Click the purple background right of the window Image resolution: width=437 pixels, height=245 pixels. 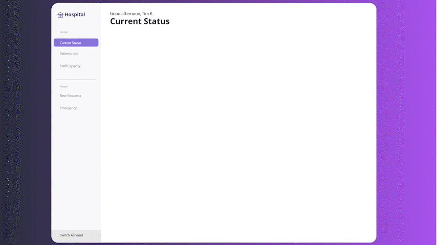406,122
